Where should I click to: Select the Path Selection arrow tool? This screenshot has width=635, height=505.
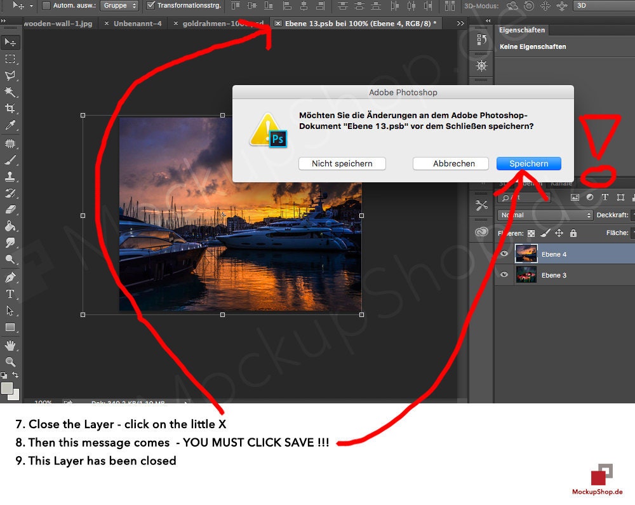pos(10,311)
